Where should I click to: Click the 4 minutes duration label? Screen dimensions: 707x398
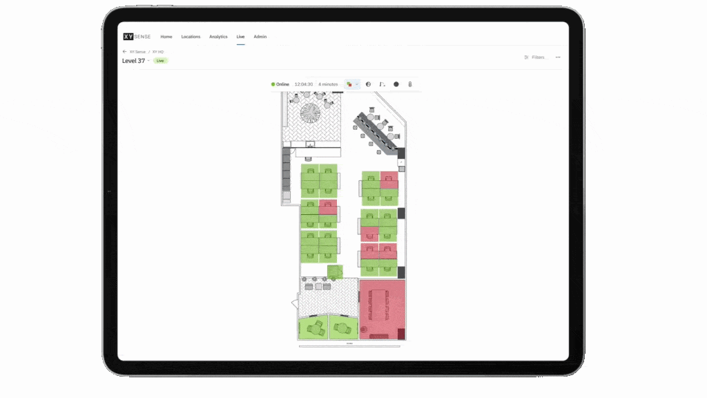(328, 84)
